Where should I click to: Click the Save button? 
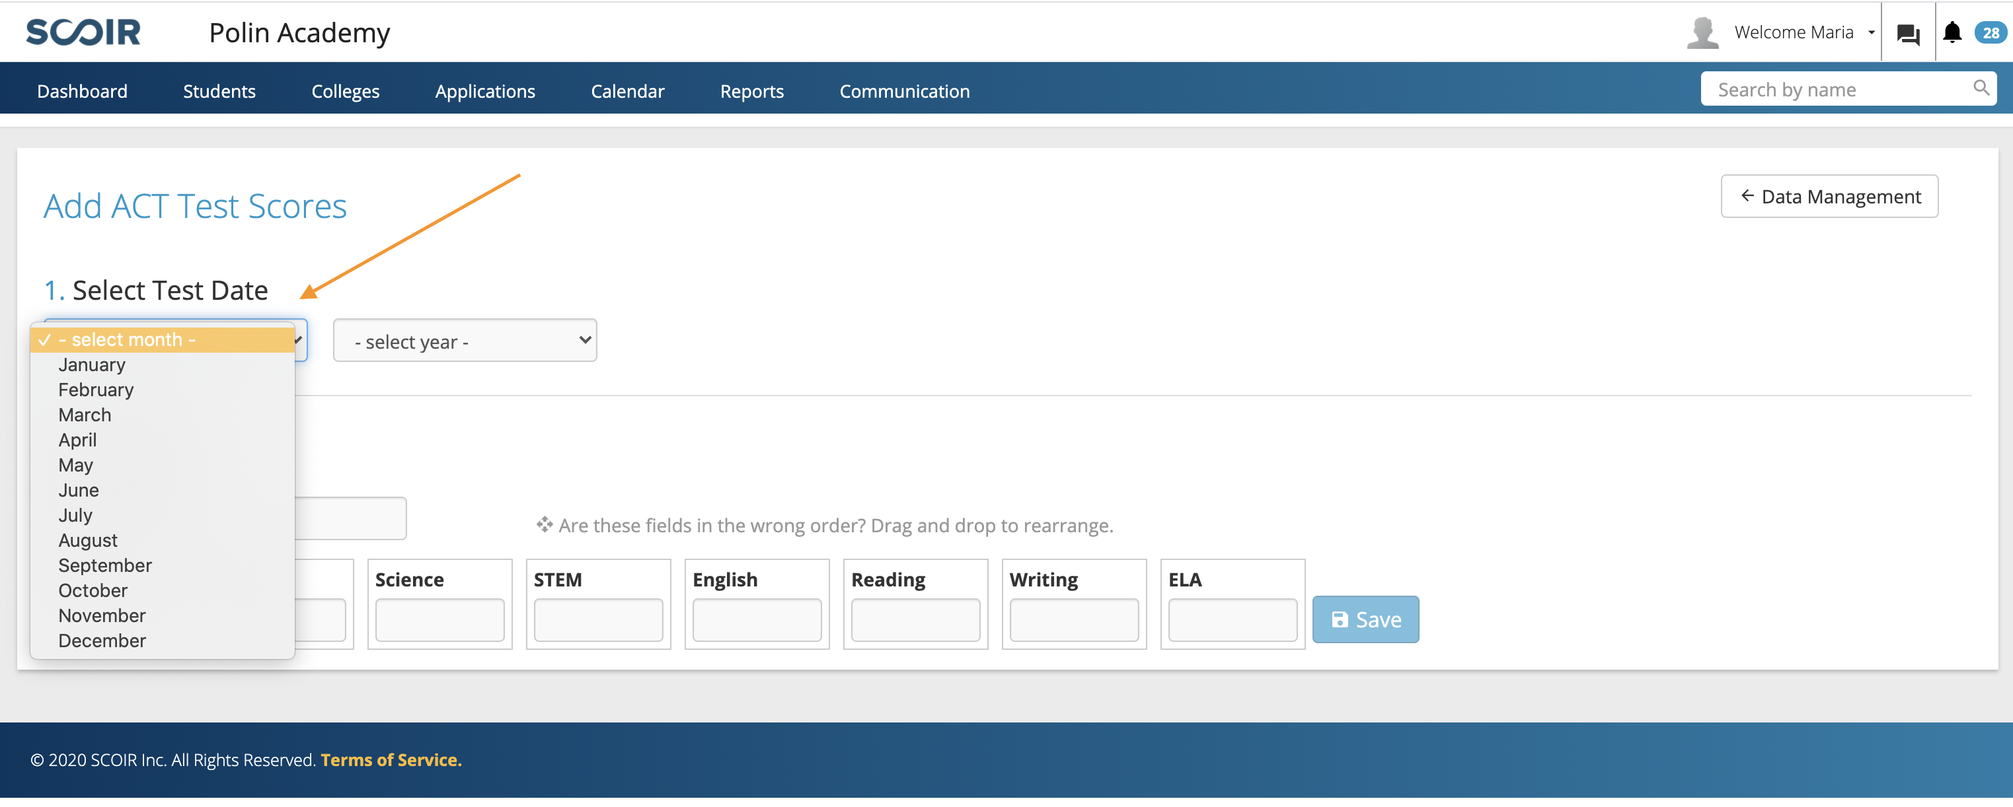[x=1365, y=619]
